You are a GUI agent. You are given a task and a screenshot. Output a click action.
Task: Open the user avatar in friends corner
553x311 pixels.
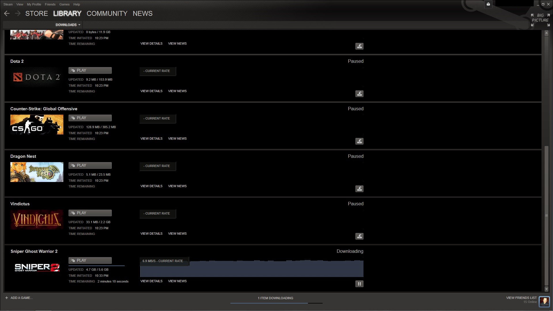coord(544,301)
